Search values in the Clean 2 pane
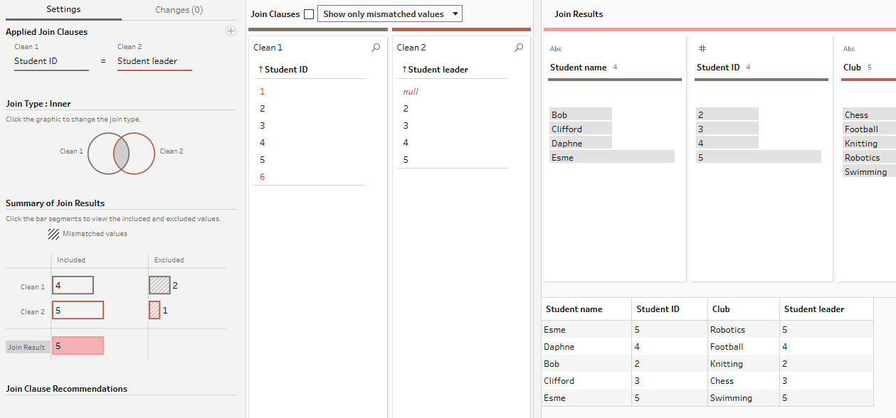 (519, 48)
